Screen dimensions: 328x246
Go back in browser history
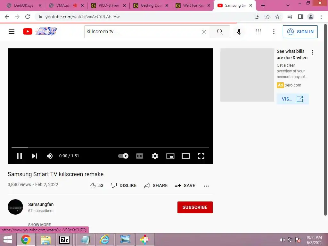point(7,17)
